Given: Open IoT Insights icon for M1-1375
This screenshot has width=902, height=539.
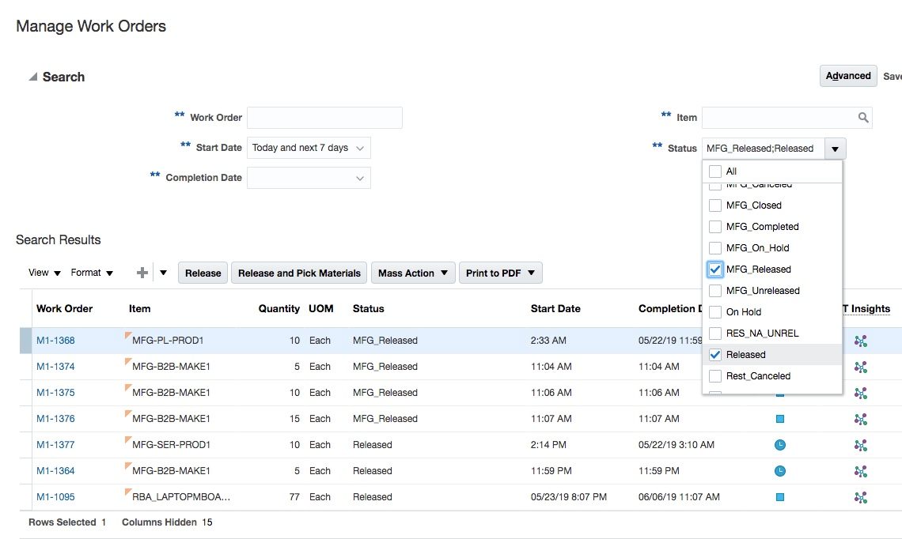Looking at the screenshot, I should (x=861, y=394).
